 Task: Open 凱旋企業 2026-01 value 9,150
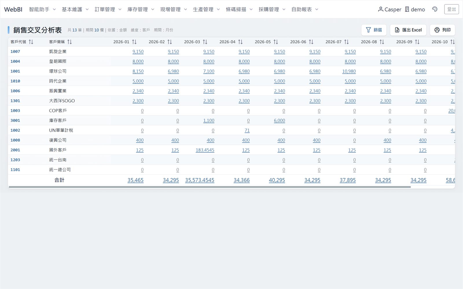[138, 51]
